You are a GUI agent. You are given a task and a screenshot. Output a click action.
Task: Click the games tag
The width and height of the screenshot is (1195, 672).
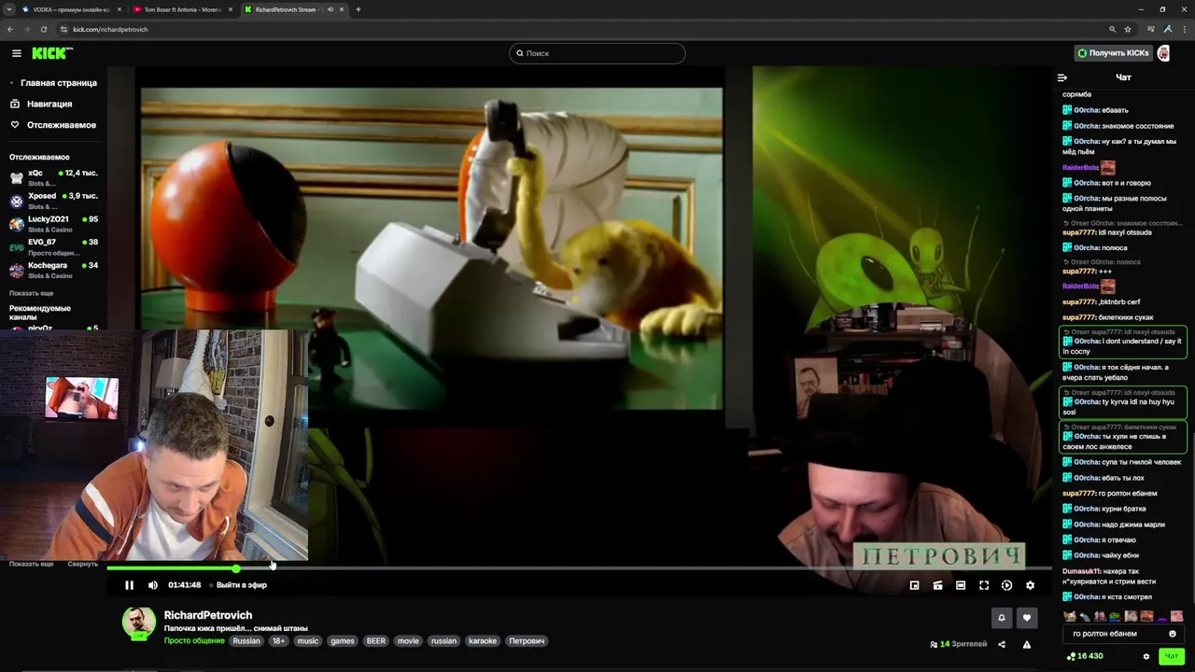[343, 641]
